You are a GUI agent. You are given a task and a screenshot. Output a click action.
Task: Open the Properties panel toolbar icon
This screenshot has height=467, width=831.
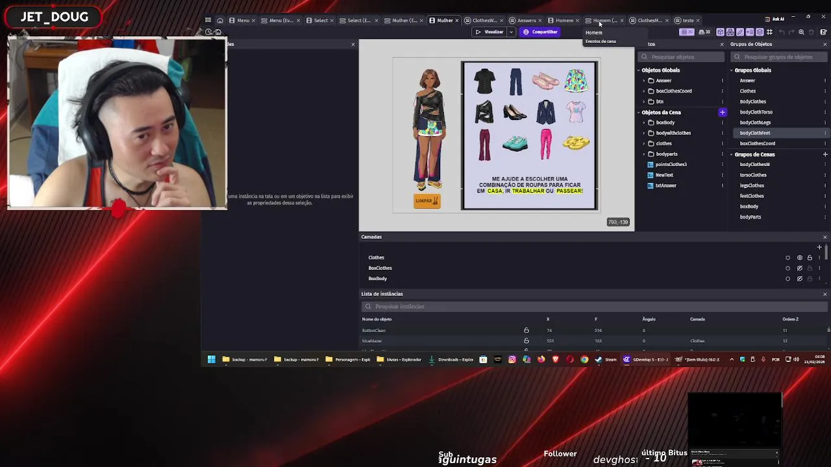click(740, 32)
